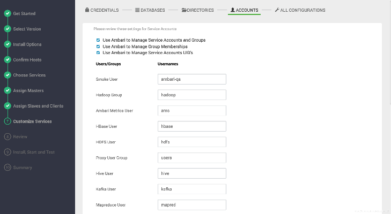Click the step icon for Assign Masters
391x214 pixels.
click(x=8, y=91)
